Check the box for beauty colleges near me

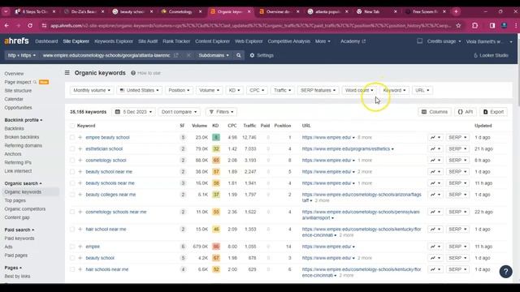tap(72, 195)
